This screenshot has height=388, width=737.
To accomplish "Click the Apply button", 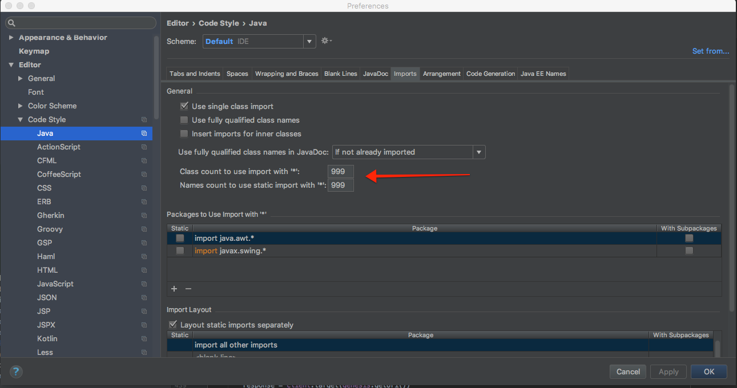I will click(x=668, y=371).
